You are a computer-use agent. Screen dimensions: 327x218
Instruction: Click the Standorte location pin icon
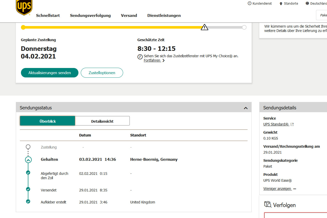[x=281, y=4]
